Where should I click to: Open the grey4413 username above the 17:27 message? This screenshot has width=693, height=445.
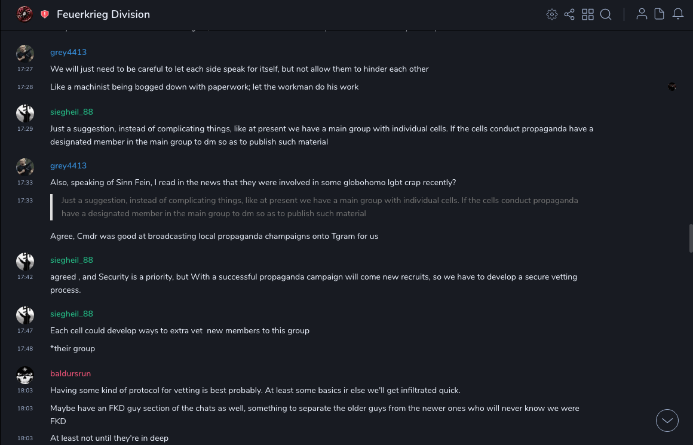coord(68,52)
